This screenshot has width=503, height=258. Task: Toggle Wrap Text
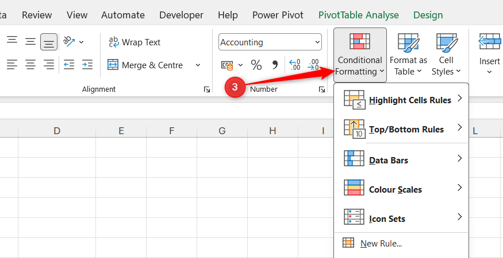point(135,42)
